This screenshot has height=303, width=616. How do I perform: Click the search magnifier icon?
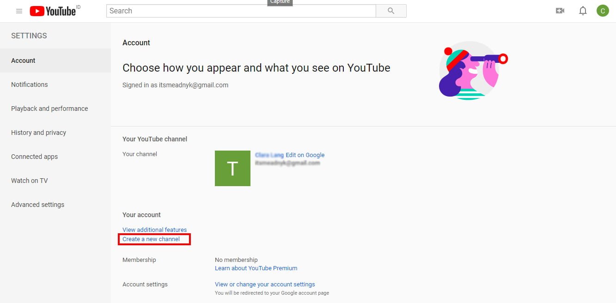(390, 11)
